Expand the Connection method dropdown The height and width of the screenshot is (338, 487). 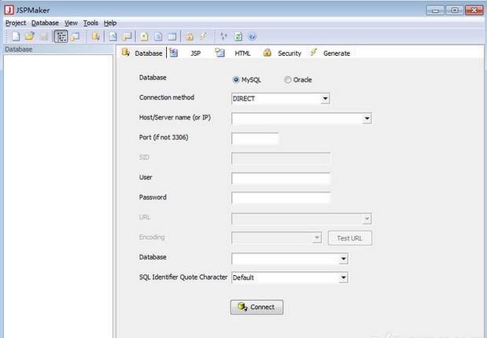tap(325, 99)
